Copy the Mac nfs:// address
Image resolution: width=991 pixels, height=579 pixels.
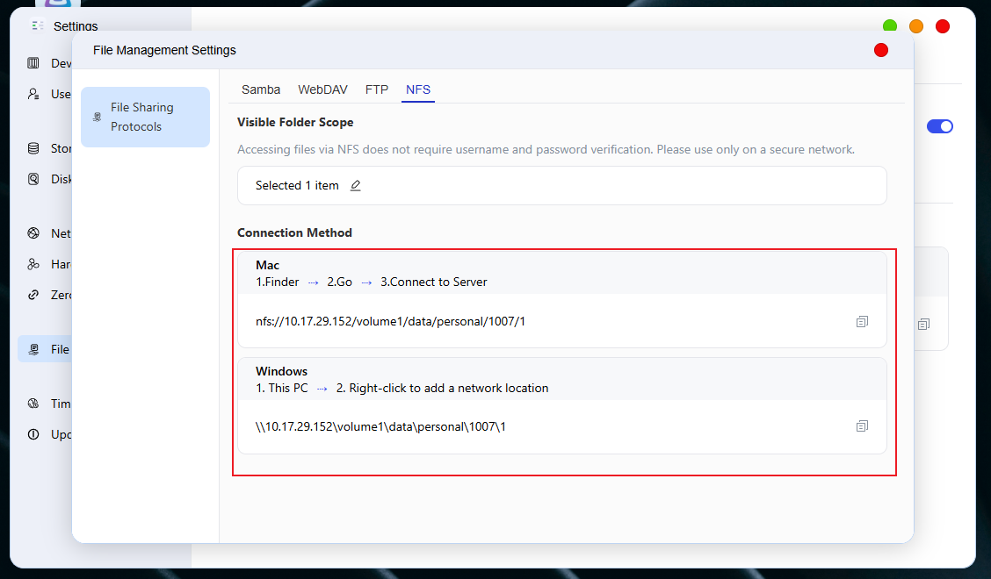862,322
